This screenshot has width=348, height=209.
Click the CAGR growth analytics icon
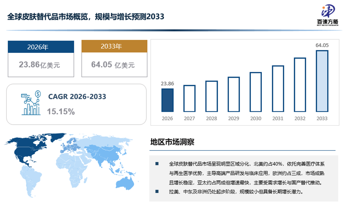coord(31,103)
